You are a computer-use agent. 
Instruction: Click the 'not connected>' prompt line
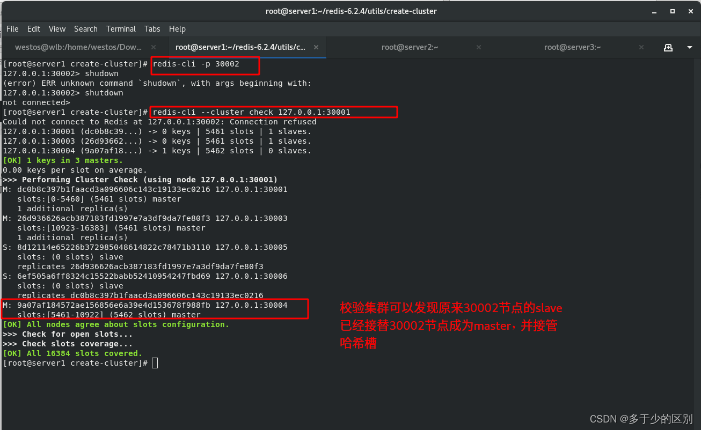click(x=36, y=102)
